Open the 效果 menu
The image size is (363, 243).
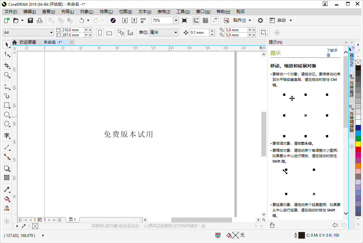(x=106, y=11)
